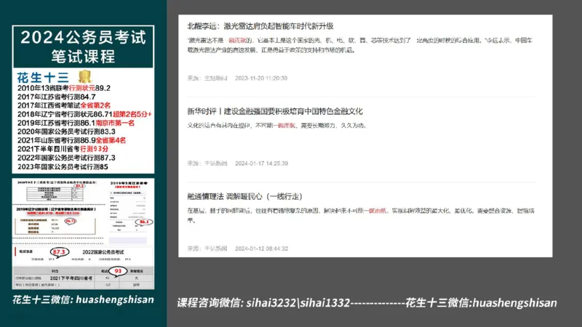Click the timestamp 2024-01-17 14:25:39
The image size is (582, 327).
click(261, 163)
